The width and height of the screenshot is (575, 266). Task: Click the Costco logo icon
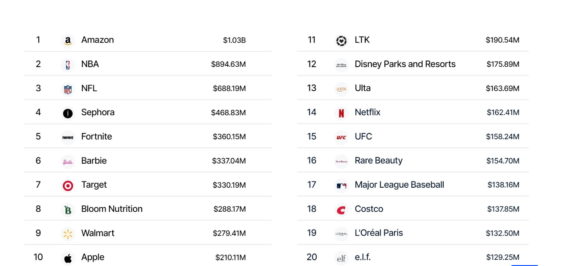point(341,210)
